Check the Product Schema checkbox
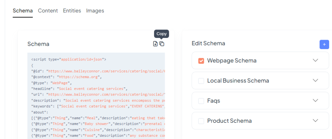The height and width of the screenshot is (139, 332). 201,121
